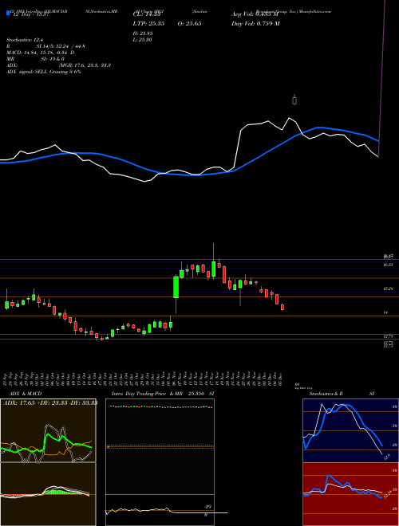Image resolution: width=399 pixels, height=526 pixels.
Task: Click the hollow candlestick on the SMA chart
Action: point(294,100)
